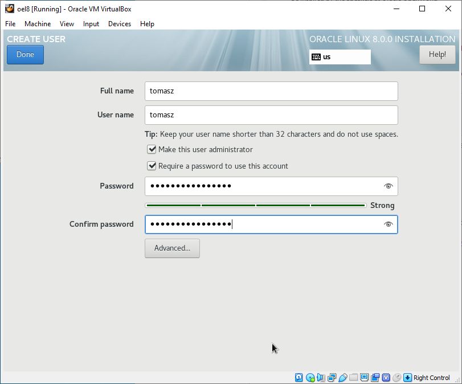The height and width of the screenshot is (384, 462).
Task: Open the Machine menu
Action: click(38, 24)
